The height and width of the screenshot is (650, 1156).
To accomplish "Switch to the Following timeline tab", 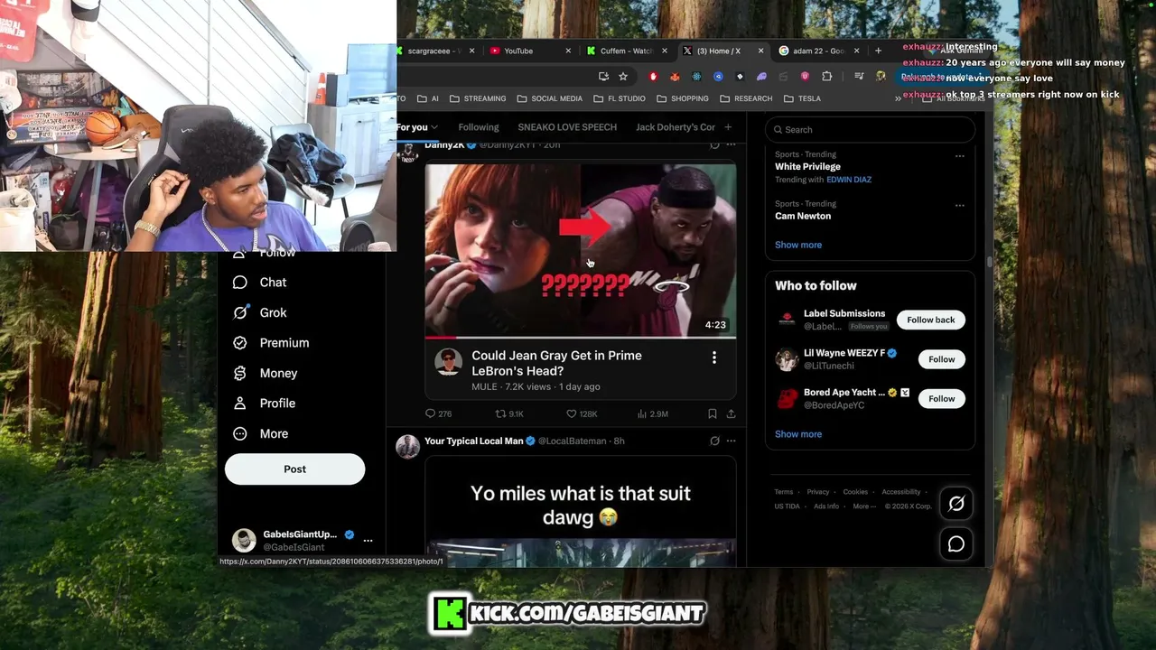I will 479,127.
